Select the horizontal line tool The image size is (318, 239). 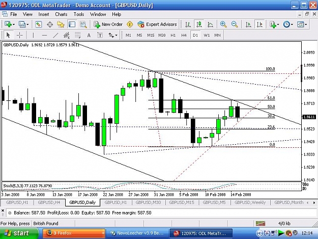pos(44,35)
